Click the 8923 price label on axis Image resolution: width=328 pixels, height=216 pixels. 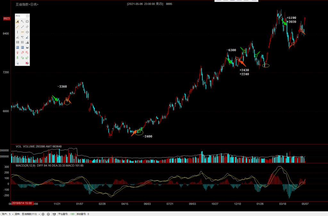6,19
